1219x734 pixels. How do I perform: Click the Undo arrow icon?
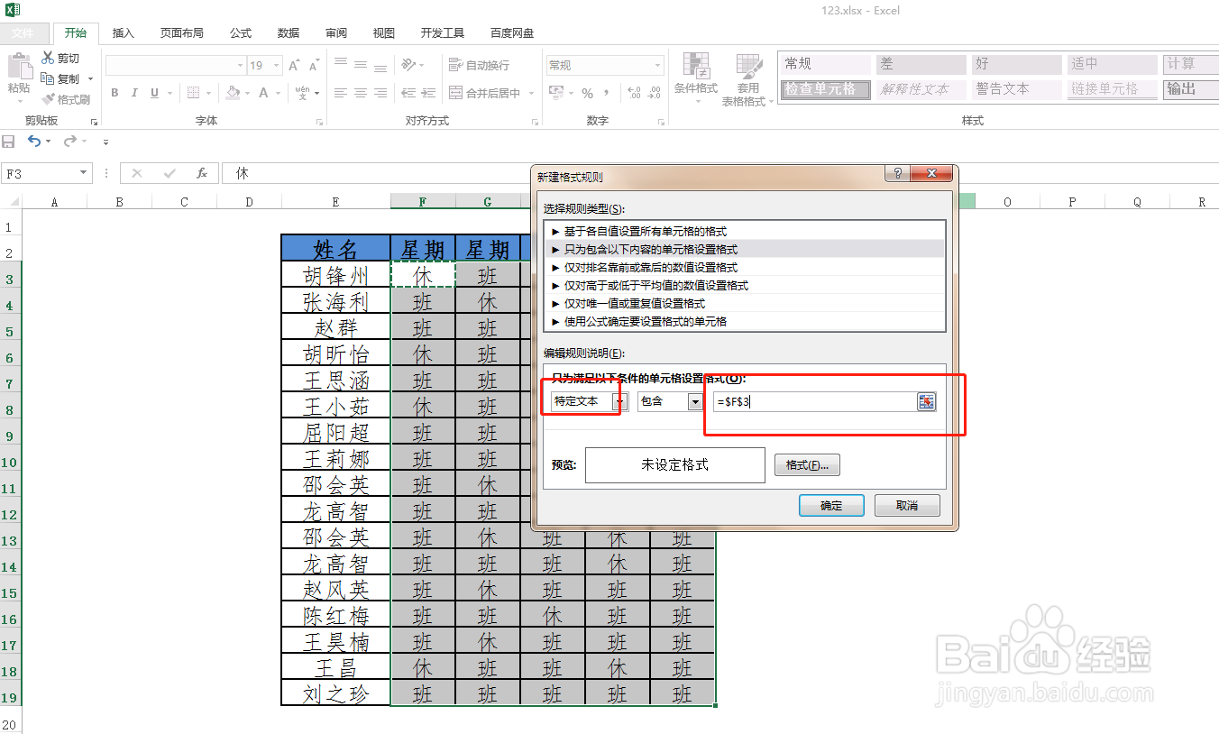pyautogui.click(x=33, y=142)
